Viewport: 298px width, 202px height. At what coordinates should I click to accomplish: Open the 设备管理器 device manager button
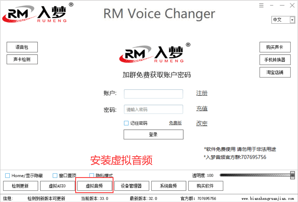pyautogui.click(x=131, y=186)
